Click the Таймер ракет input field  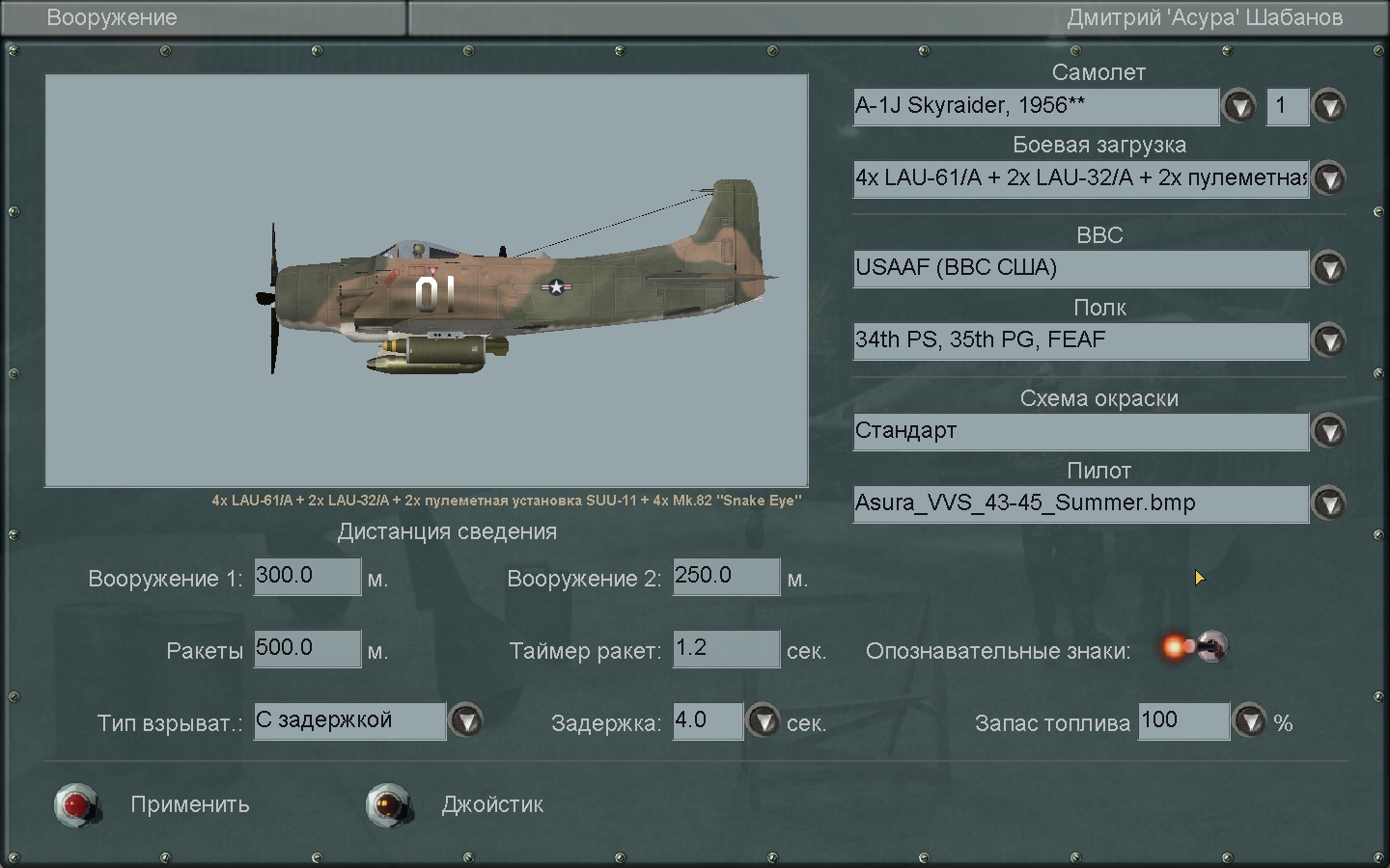[x=726, y=648]
